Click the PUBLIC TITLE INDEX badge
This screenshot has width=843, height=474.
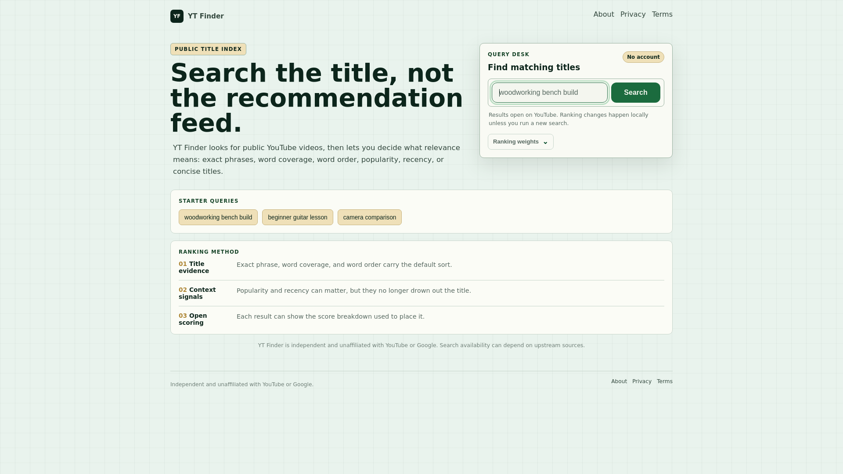click(x=208, y=49)
